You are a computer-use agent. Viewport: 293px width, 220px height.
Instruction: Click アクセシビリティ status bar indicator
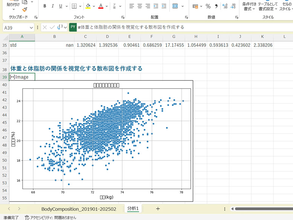click(x=51, y=218)
